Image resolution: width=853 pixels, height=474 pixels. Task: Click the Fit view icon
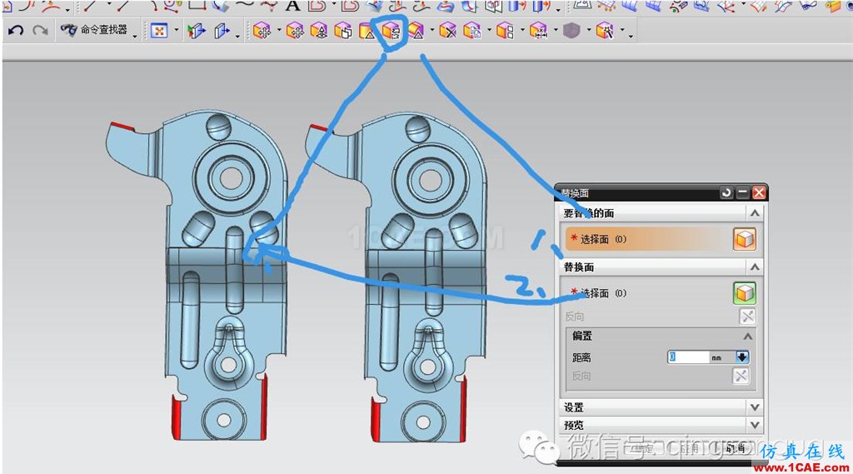tap(159, 31)
